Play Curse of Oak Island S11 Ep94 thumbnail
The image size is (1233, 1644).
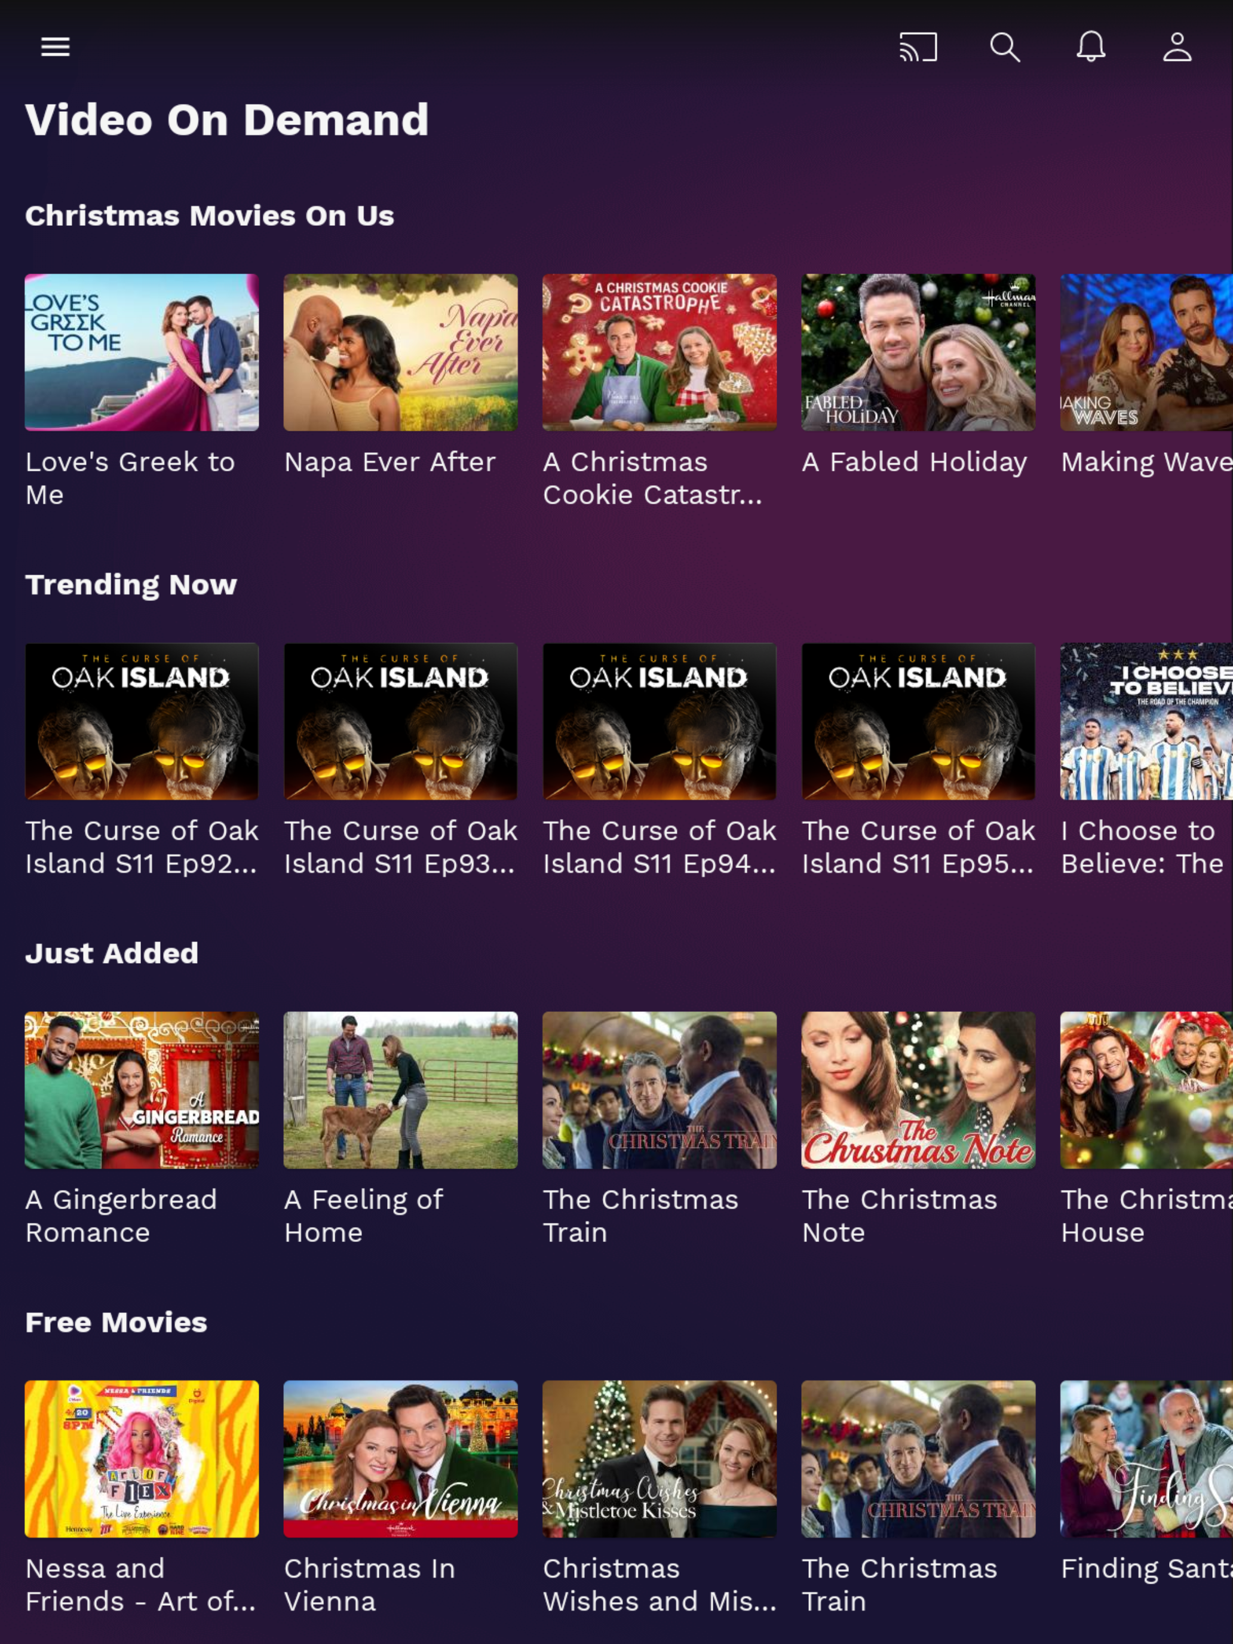coord(660,721)
